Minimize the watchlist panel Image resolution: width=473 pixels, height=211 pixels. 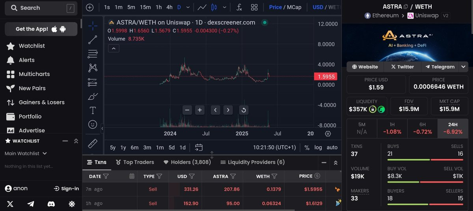(65, 141)
